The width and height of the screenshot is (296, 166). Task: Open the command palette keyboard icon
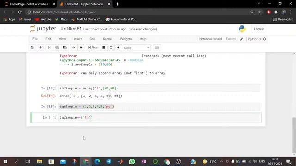pyautogui.click(x=157, y=47)
